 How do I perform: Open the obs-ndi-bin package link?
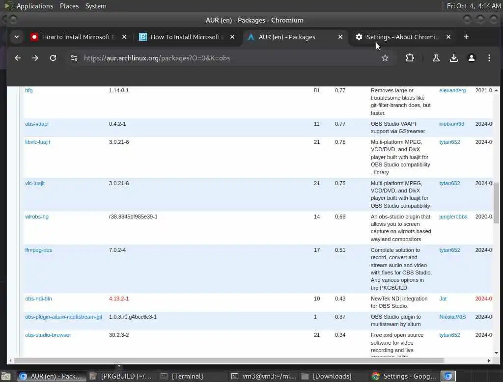pyautogui.click(x=38, y=299)
